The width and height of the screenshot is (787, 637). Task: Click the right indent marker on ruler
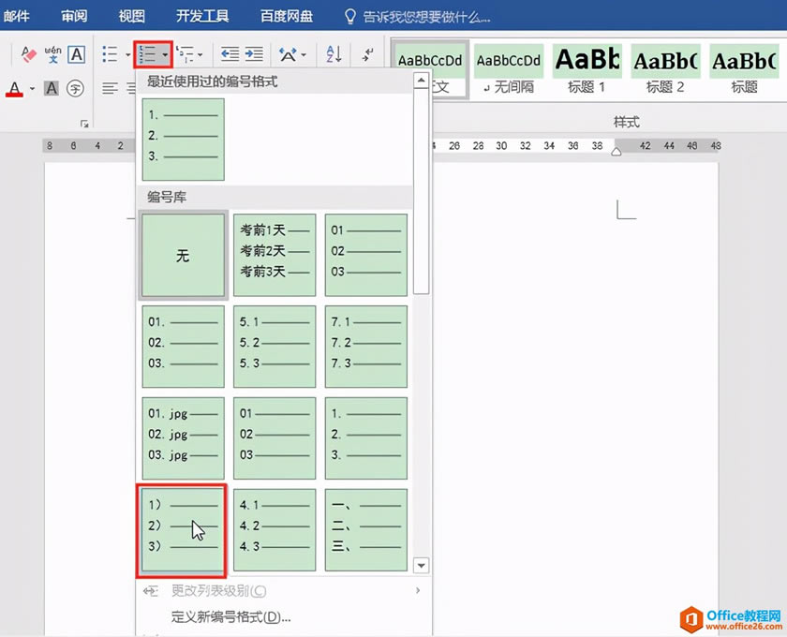(616, 150)
